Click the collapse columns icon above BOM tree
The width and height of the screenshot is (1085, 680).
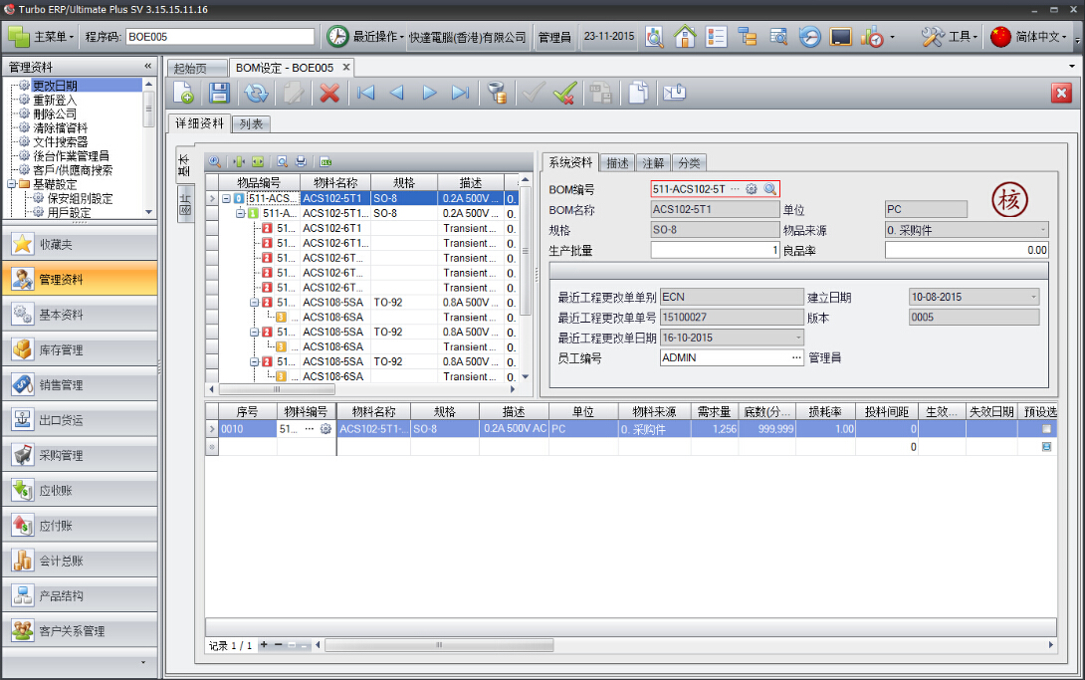[239, 161]
